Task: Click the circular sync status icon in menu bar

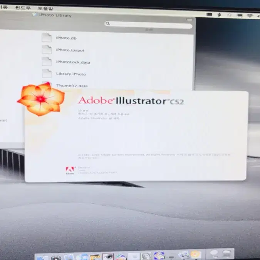Action: 229,15
